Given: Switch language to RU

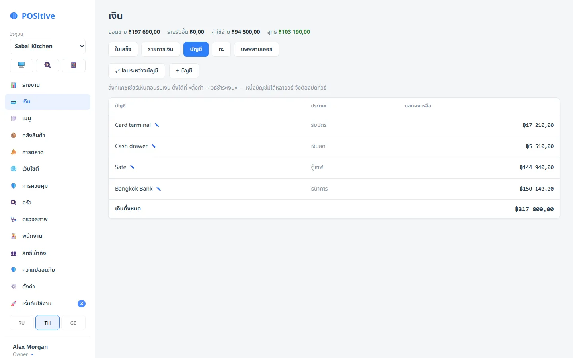Looking at the screenshot, I should 21,323.
